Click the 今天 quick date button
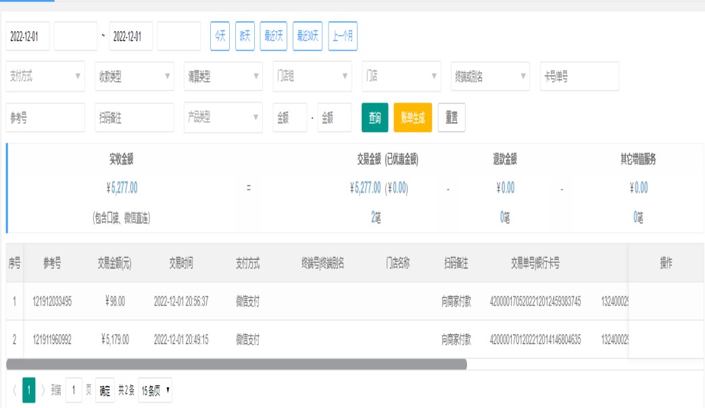Image resolution: width=705 pixels, height=408 pixels. pos(220,36)
